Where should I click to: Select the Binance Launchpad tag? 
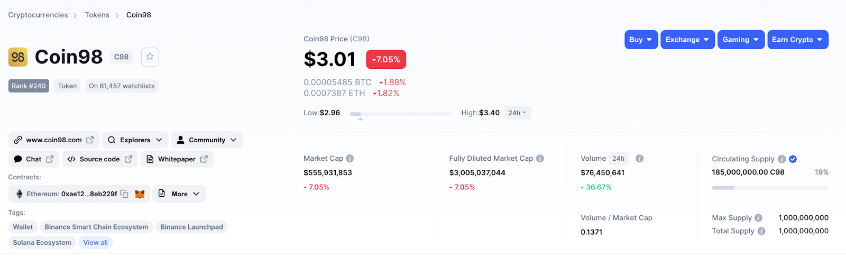click(x=191, y=227)
